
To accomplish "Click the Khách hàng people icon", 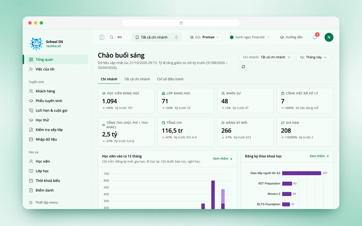I will click(x=31, y=91).
